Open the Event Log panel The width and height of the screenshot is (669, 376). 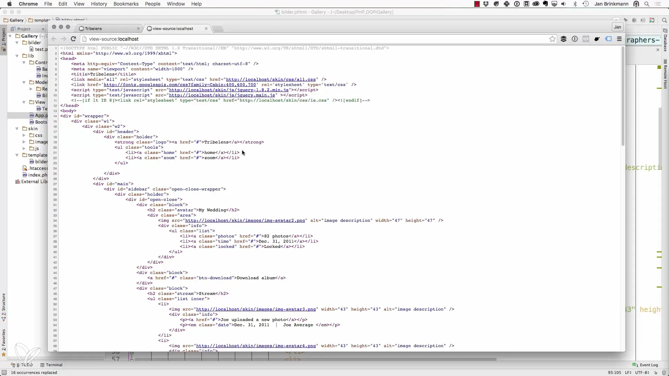645,365
